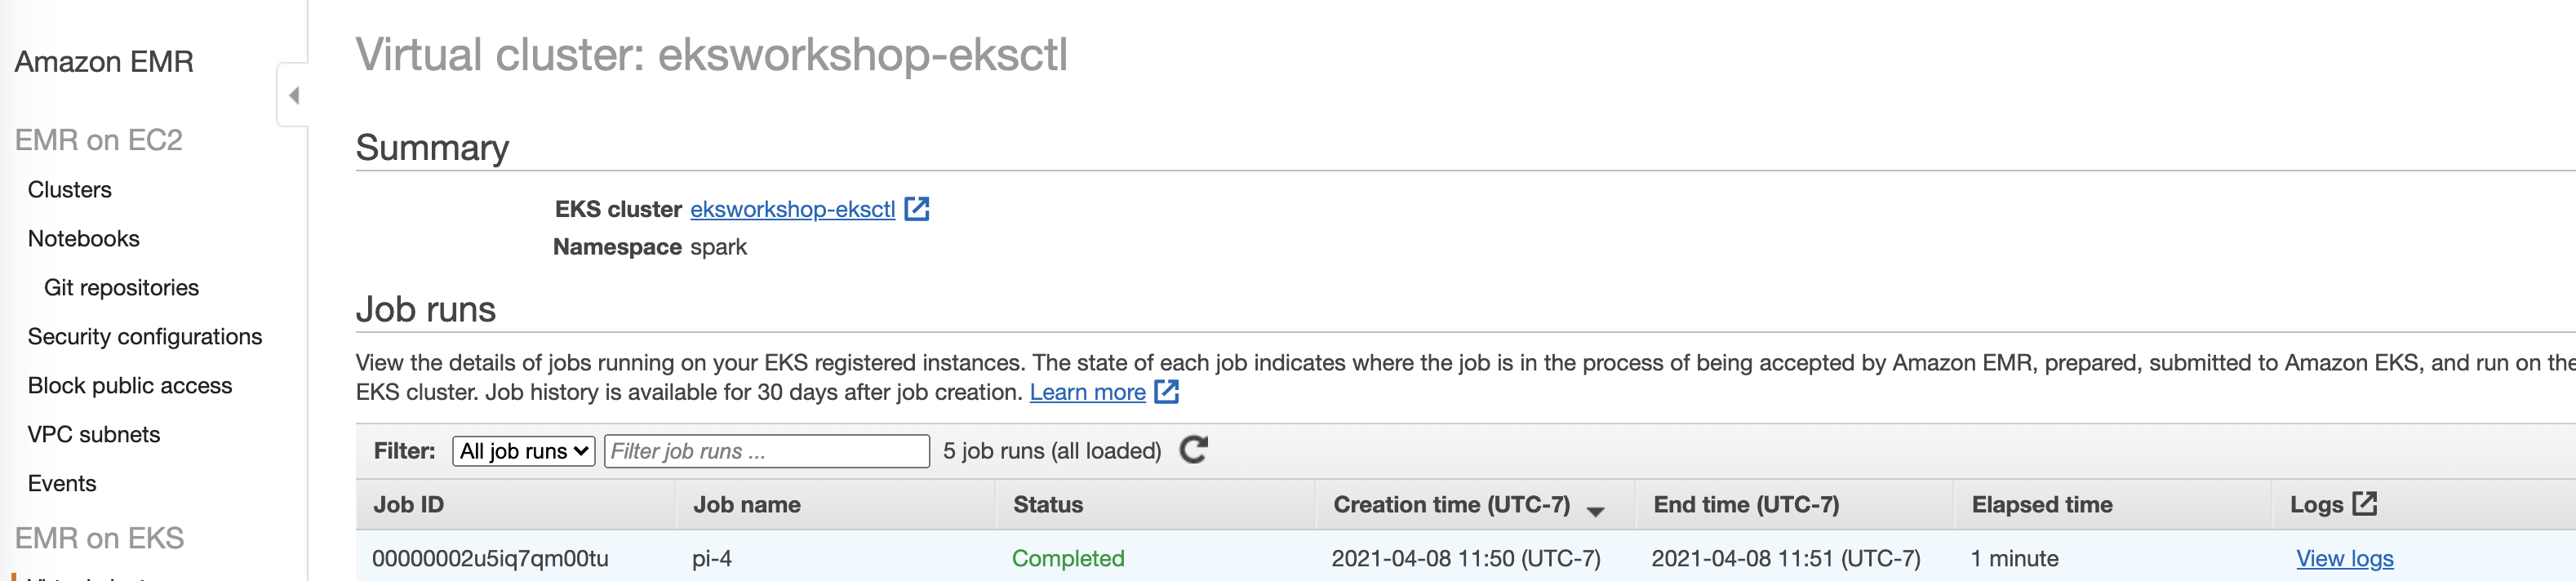The width and height of the screenshot is (2576, 581).
Task: Open the eksworkshop-eksctl EKS cluster link
Action: [x=792, y=209]
